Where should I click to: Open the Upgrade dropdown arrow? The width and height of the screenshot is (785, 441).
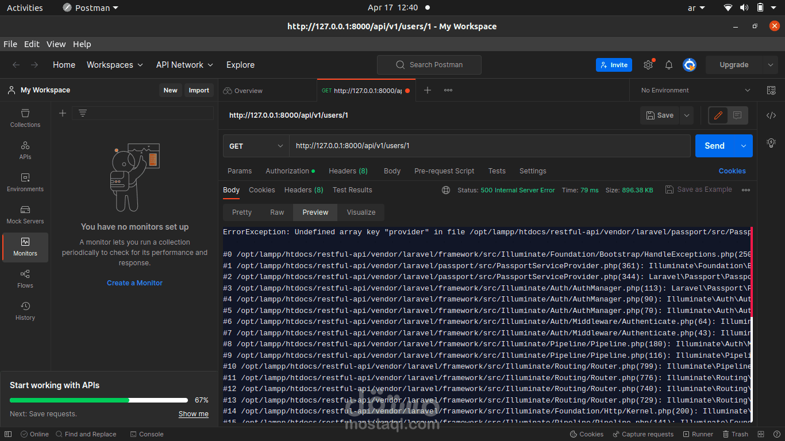[771, 65]
